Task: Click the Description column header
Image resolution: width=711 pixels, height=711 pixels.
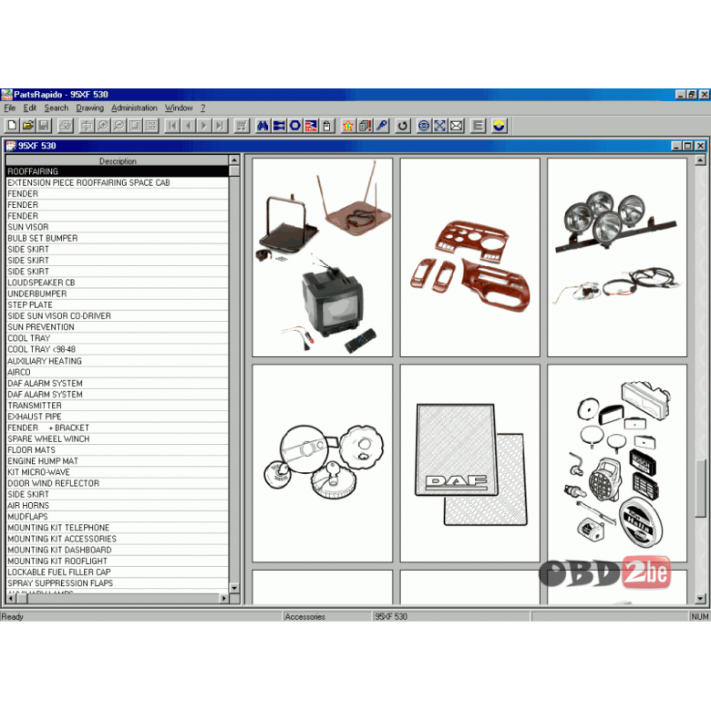Action: (x=118, y=160)
